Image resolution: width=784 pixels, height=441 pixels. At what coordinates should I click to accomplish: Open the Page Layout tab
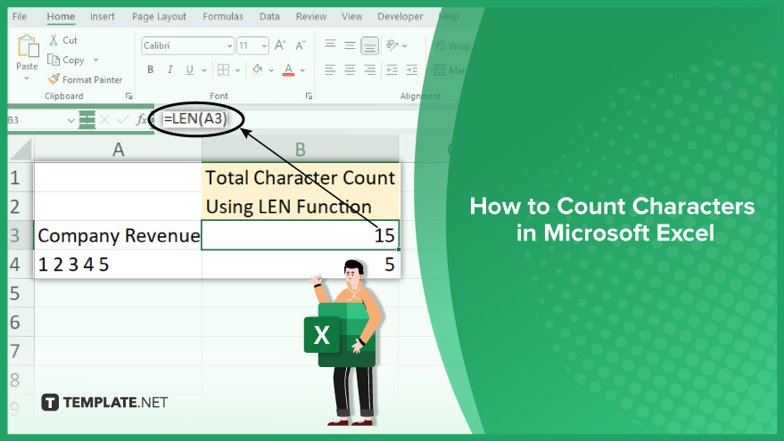(x=159, y=16)
